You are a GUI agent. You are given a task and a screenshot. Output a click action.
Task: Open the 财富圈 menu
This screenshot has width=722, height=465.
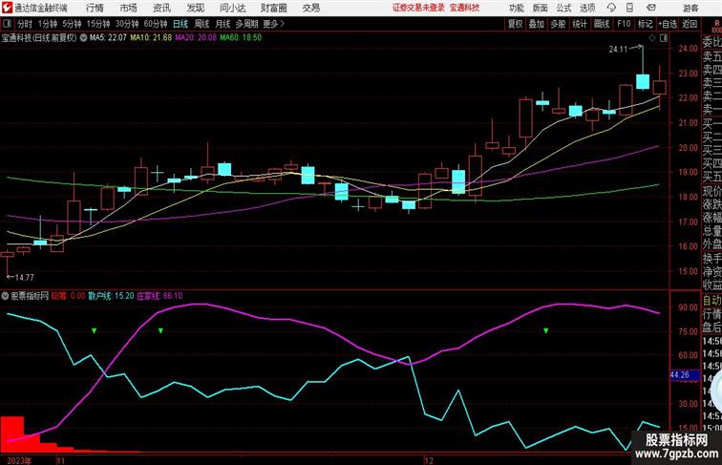click(x=274, y=8)
